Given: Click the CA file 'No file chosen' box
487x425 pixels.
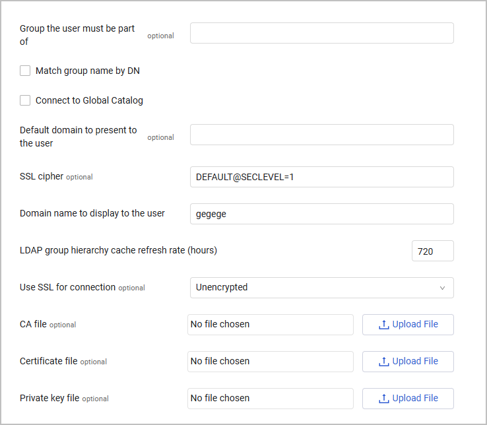Looking at the screenshot, I should pos(271,325).
